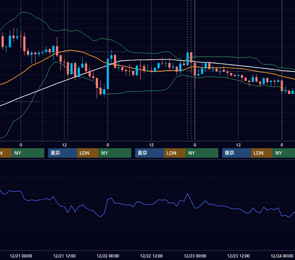Click the NY session block spanning 12/23 00:00
The height and width of the screenshot is (260, 295).
[x=202, y=153]
